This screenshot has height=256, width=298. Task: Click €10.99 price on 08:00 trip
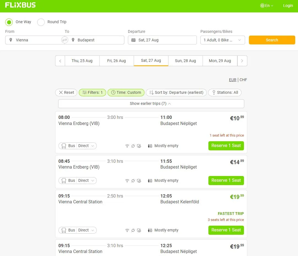click(237, 118)
